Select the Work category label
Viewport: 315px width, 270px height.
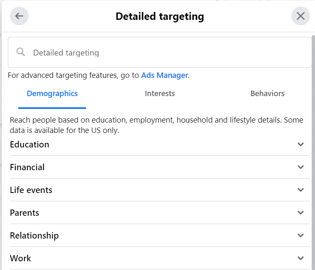[x=21, y=258]
